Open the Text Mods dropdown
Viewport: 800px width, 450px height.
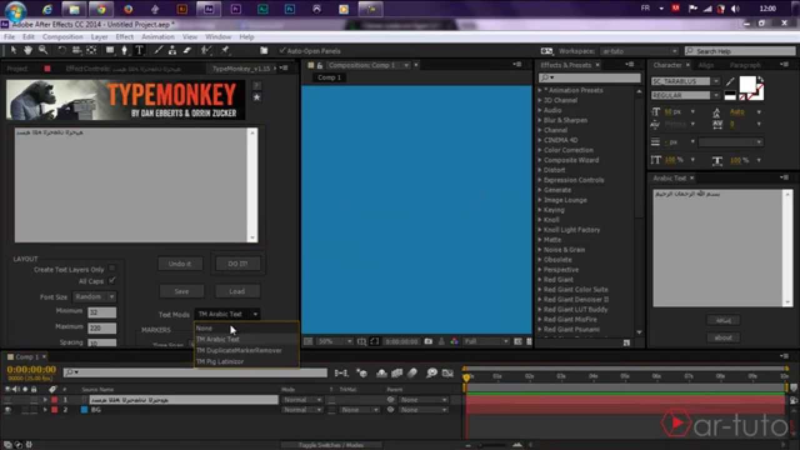click(x=227, y=314)
